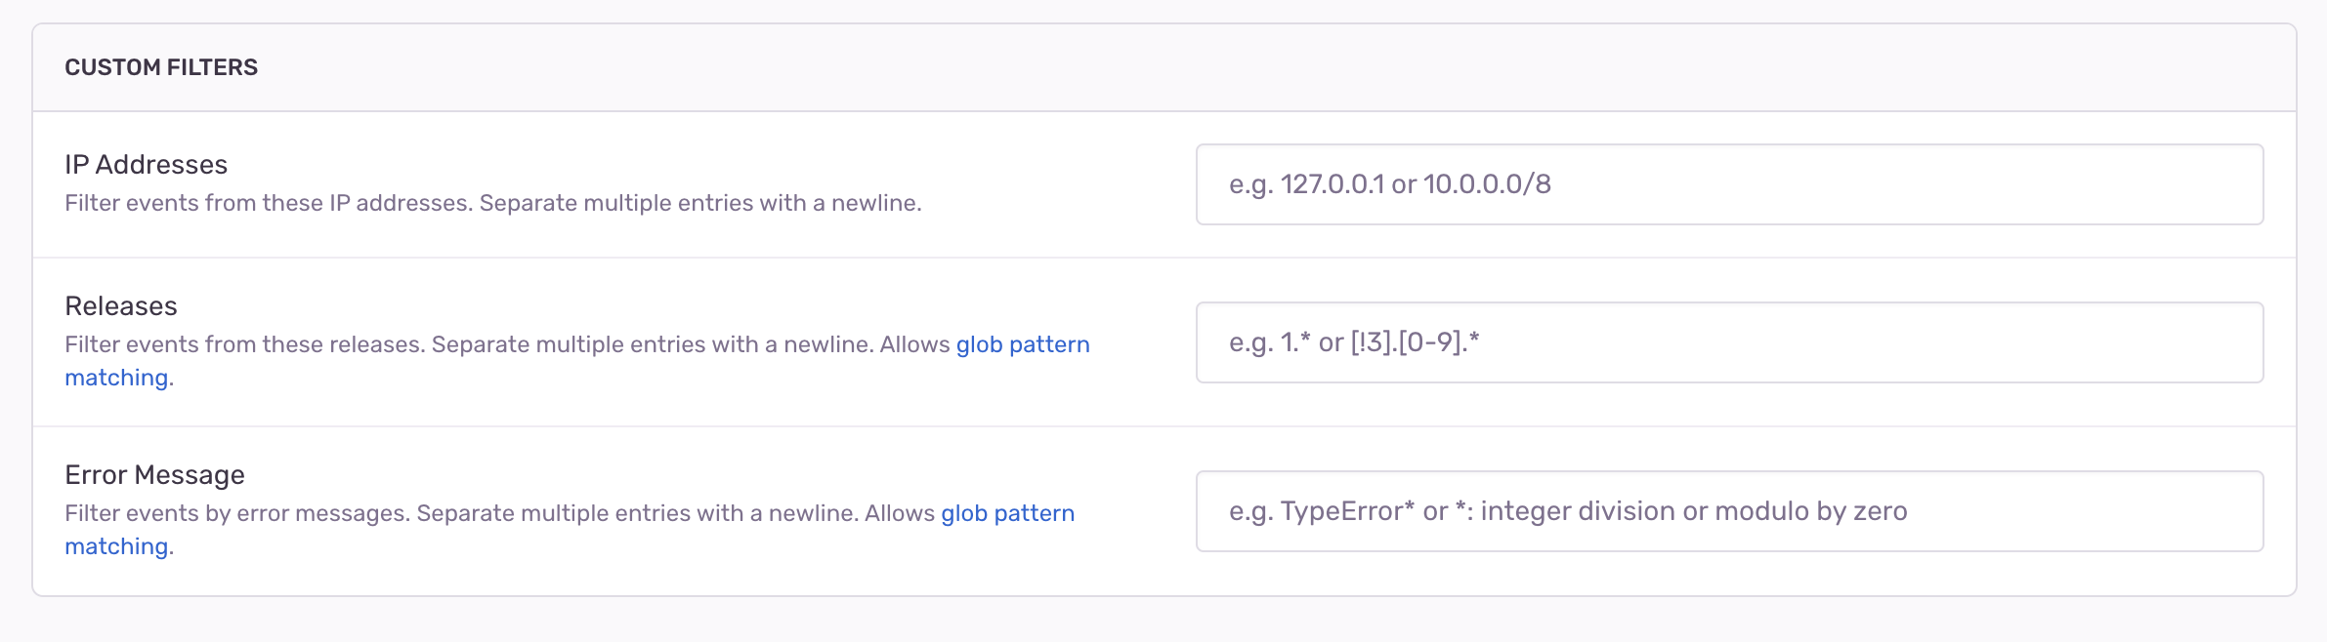Click 'Filter events from these releases' help text
This screenshot has height=642, width=2327.
(x=245, y=344)
